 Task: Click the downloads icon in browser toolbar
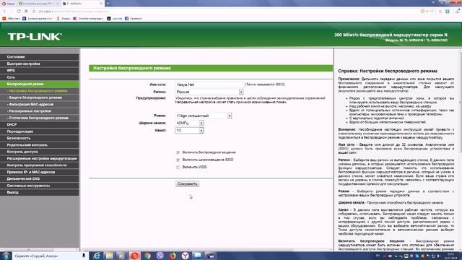[458, 12]
